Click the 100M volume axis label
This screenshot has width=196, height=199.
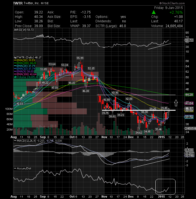(9, 109)
